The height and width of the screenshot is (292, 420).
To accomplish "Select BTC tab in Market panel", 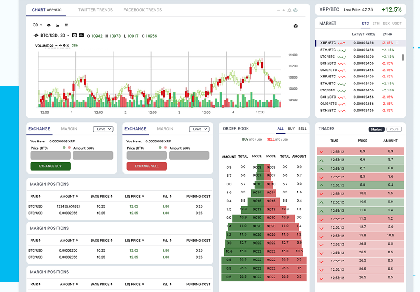I will pyautogui.click(x=365, y=23).
